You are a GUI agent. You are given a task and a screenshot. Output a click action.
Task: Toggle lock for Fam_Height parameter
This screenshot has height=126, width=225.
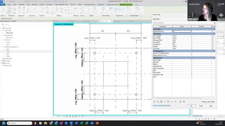pos(212,36)
